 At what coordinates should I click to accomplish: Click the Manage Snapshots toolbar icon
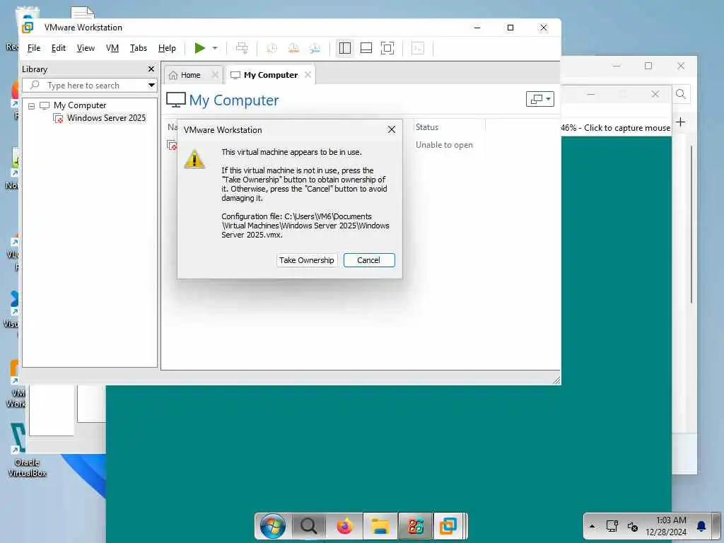(x=315, y=48)
